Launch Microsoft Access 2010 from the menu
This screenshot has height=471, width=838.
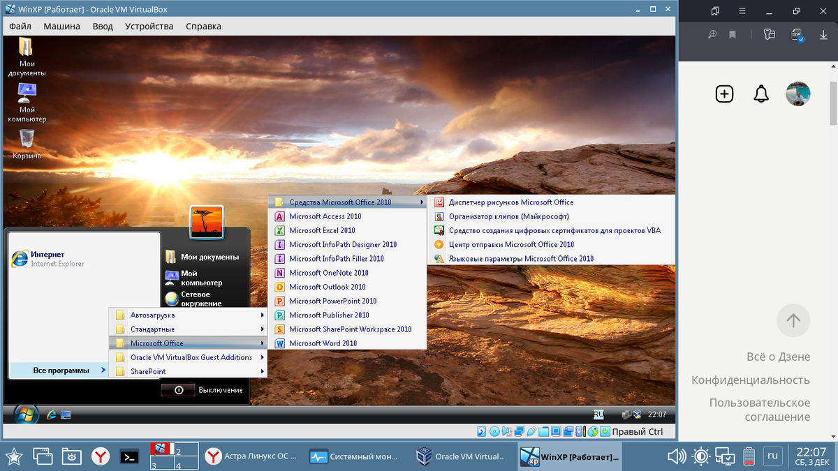[347, 216]
